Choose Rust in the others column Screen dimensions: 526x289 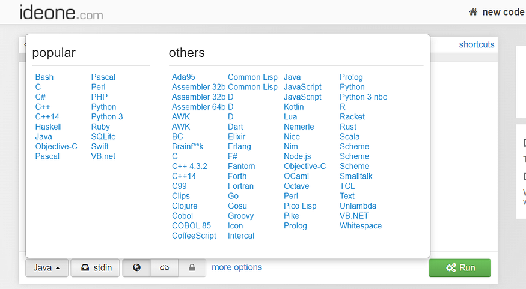point(348,127)
